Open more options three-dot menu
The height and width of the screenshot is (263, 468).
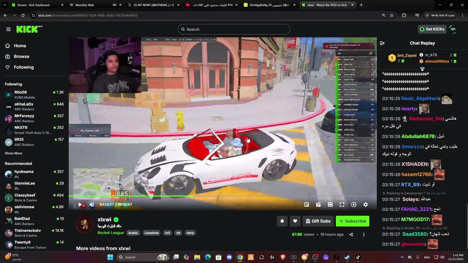(363, 235)
